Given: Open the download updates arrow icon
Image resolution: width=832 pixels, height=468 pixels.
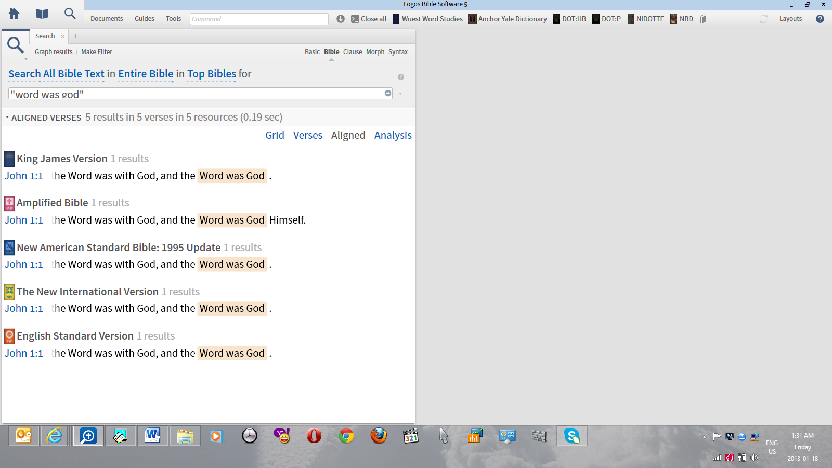Looking at the screenshot, I should point(341,19).
